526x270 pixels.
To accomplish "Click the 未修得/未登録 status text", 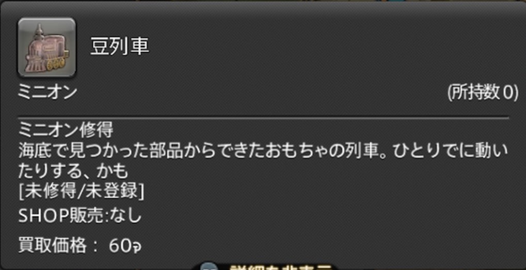I will pyautogui.click(x=81, y=192).
